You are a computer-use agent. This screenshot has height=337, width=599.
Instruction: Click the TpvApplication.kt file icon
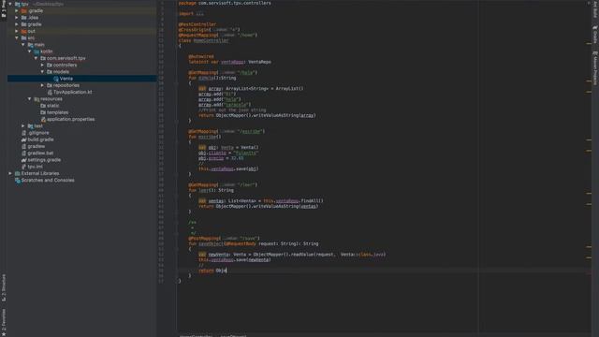click(50, 92)
